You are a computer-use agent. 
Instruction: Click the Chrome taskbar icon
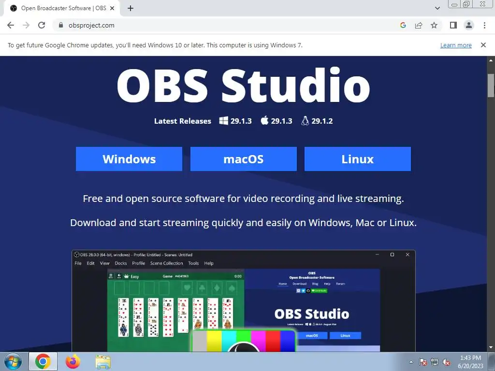pyautogui.click(x=43, y=361)
